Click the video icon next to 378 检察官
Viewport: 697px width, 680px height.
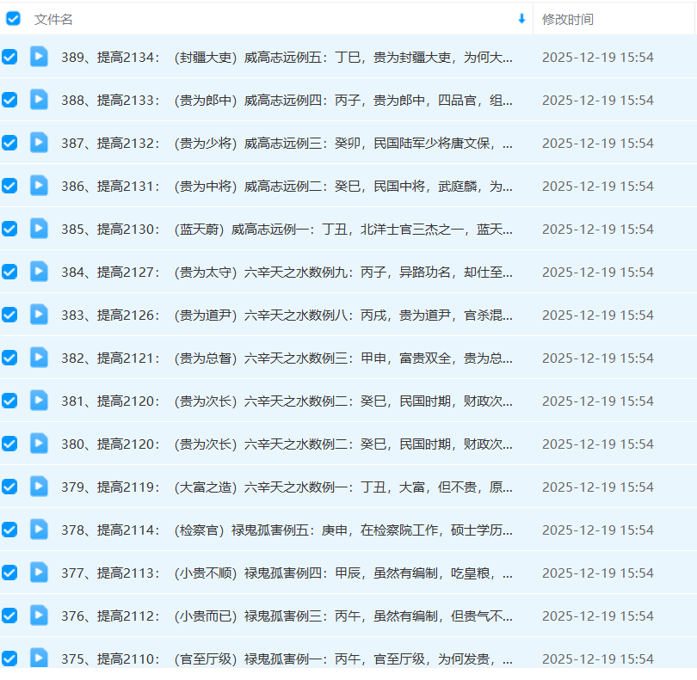39,530
